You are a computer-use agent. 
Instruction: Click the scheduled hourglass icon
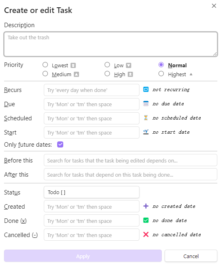[146, 118]
